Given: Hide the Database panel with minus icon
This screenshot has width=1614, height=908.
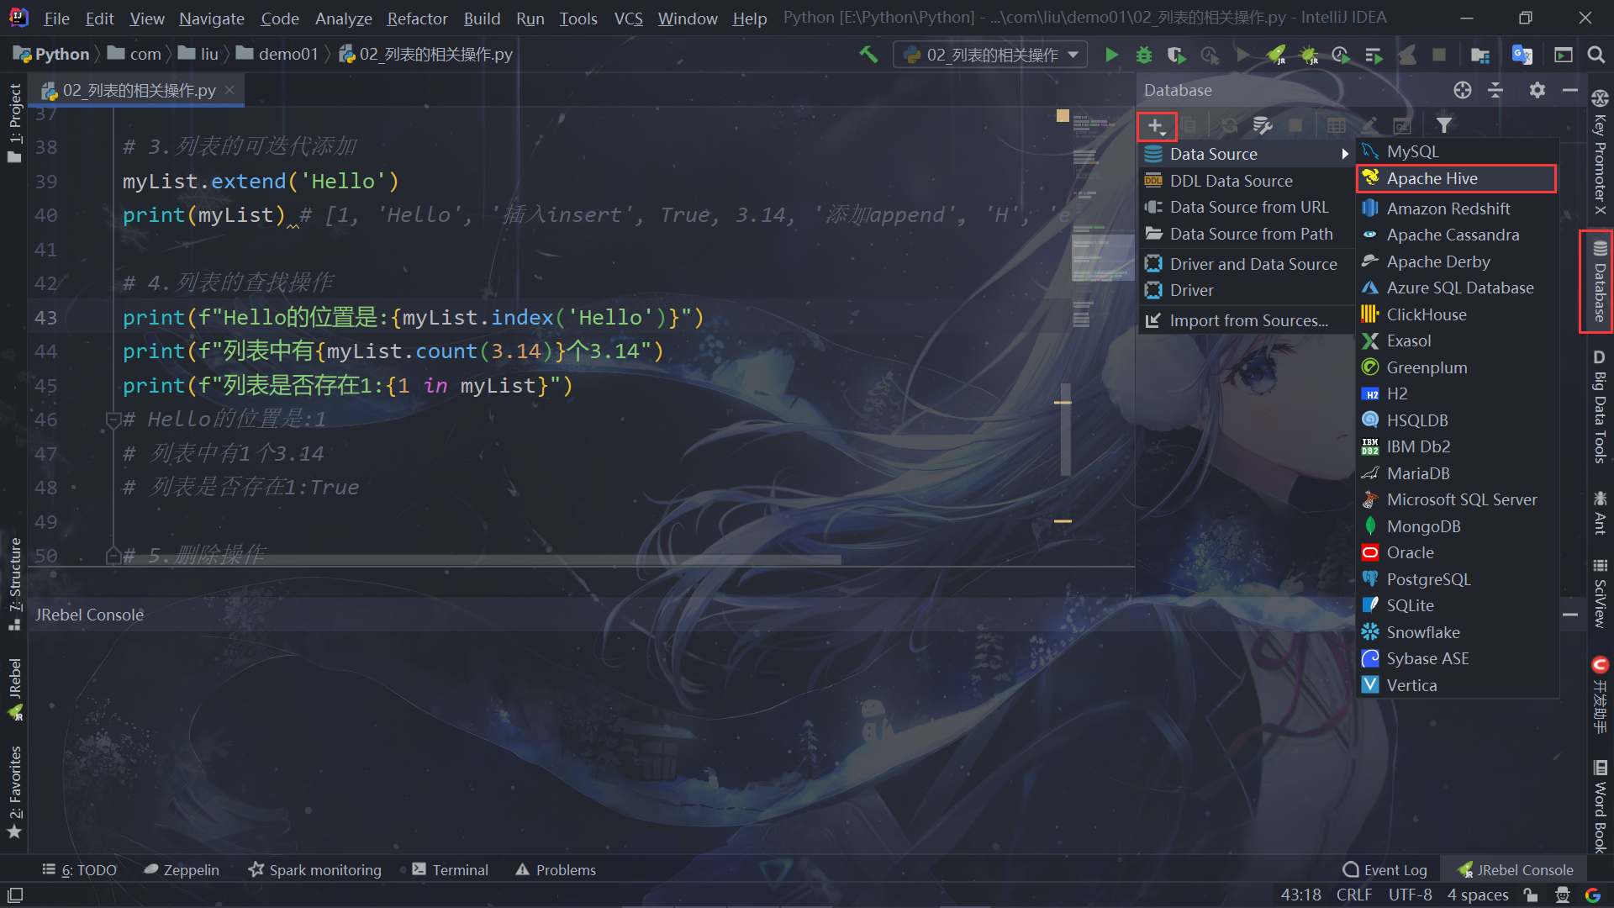Looking at the screenshot, I should (1570, 90).
